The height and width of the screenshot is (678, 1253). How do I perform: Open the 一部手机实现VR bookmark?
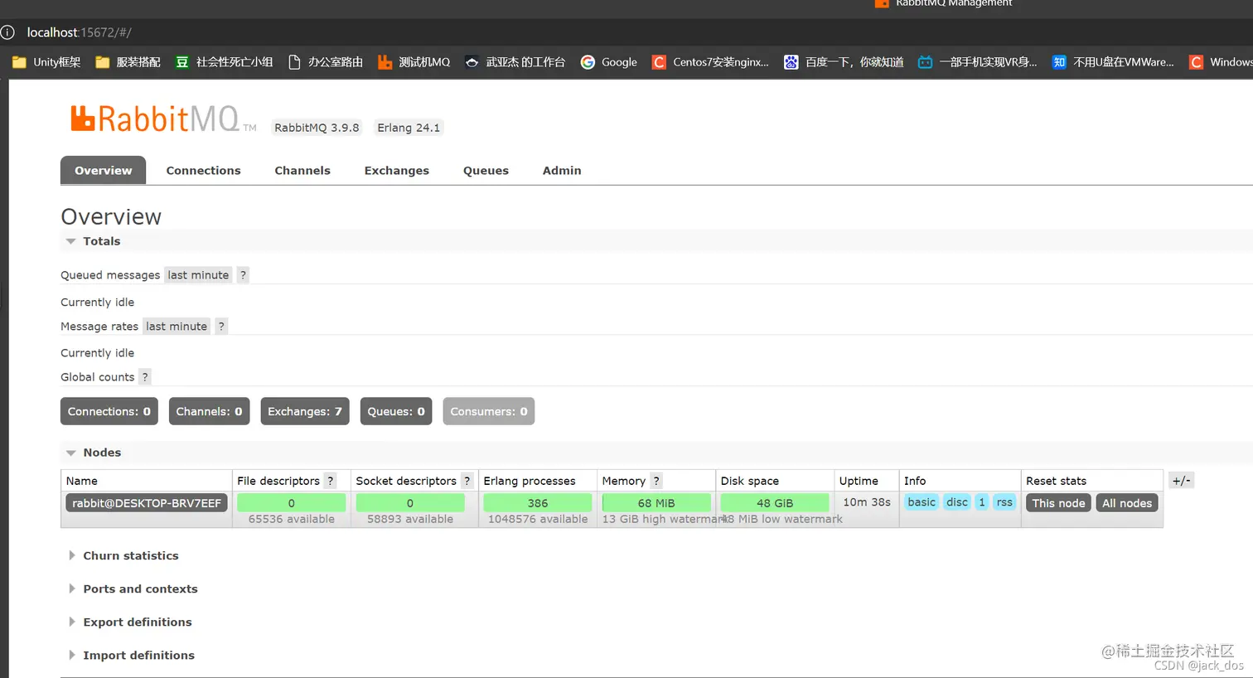pos(977,62)
